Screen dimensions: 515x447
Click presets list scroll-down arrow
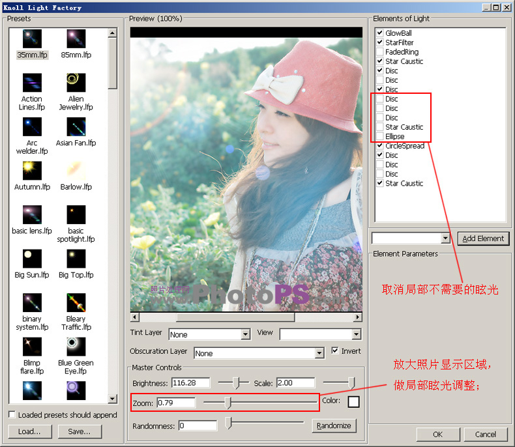[113, 399]
